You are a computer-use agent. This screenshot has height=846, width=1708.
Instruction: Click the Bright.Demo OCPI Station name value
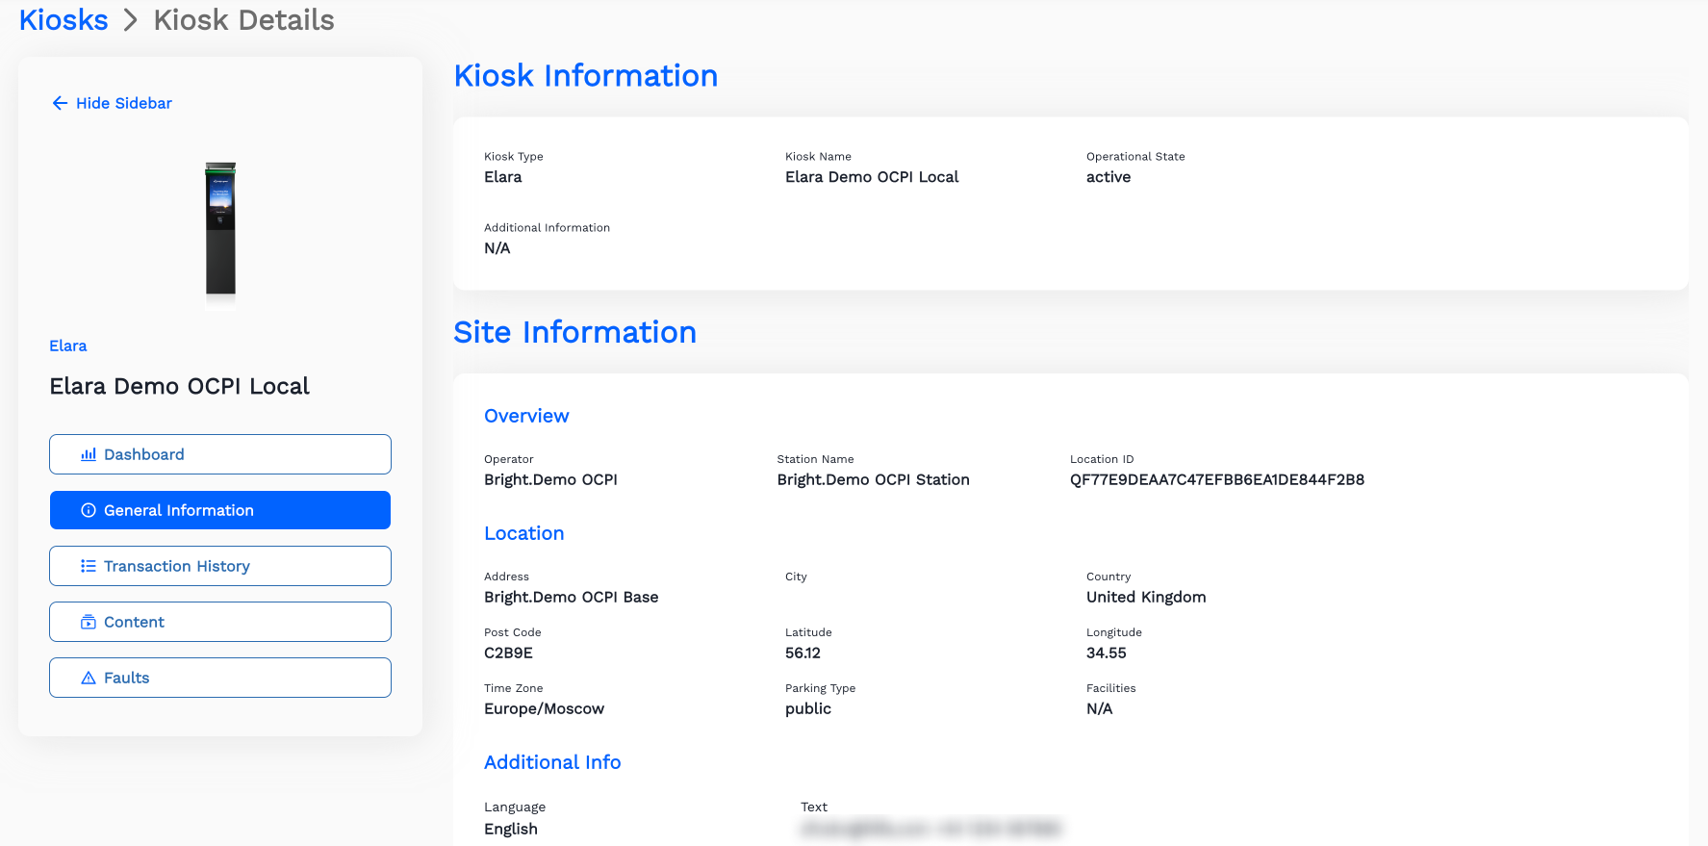(873, 479)
